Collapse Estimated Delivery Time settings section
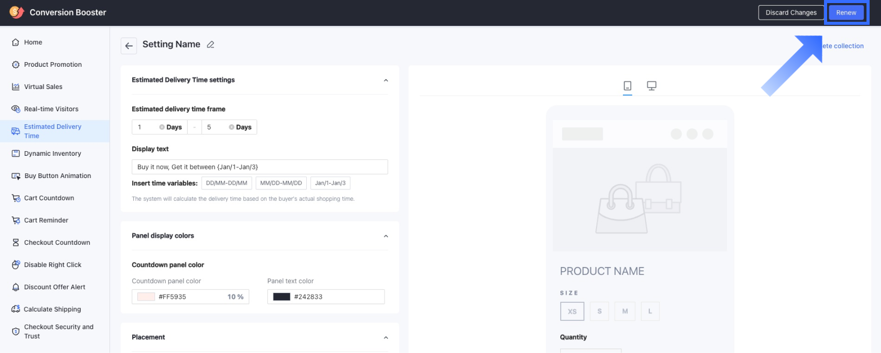The height and width of the screenshot is (353, 881). [386, 80]
